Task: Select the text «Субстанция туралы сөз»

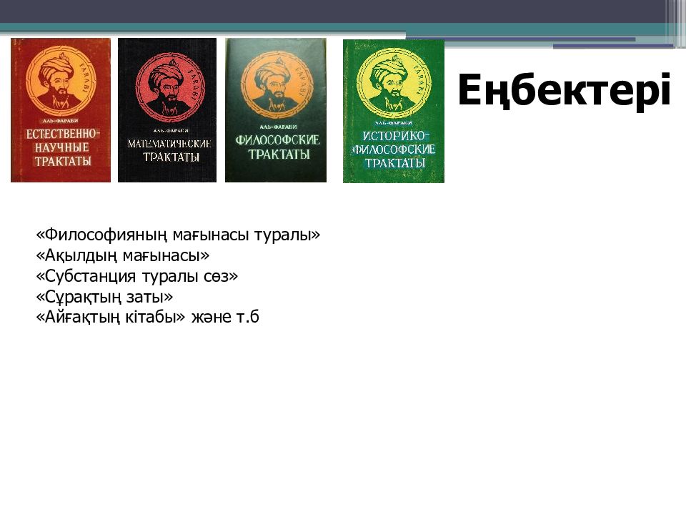Action: (x=137, y=276)
